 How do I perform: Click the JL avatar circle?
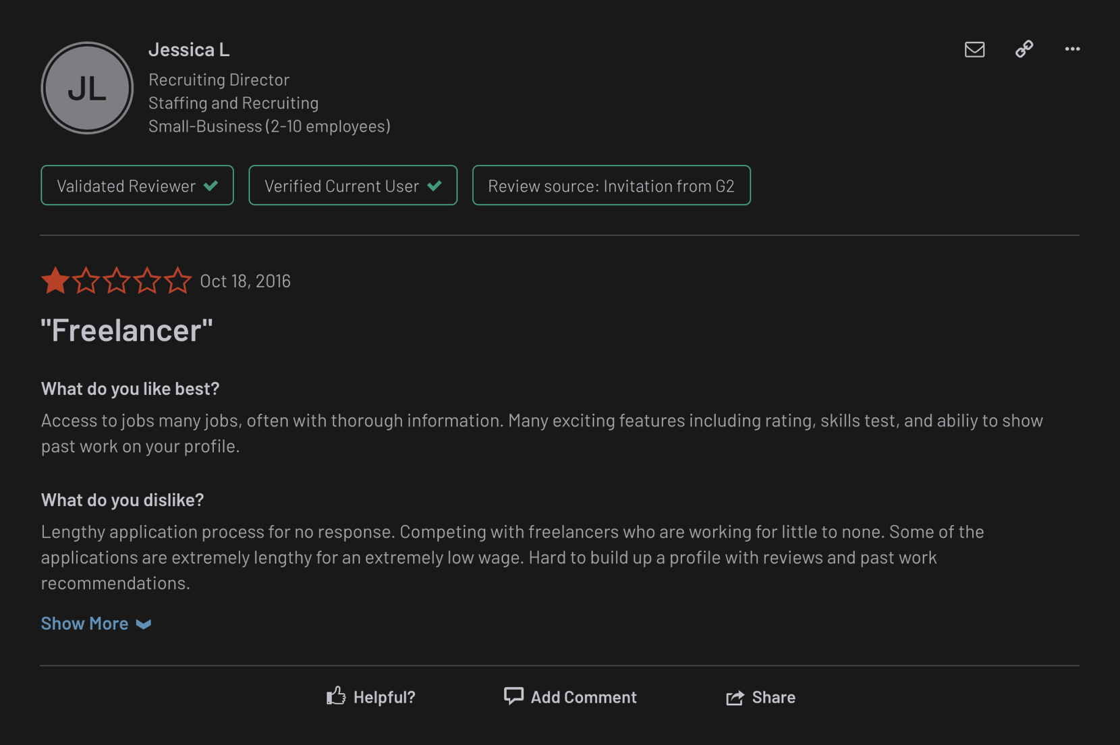pyautogui.click(x=87, y=88)
